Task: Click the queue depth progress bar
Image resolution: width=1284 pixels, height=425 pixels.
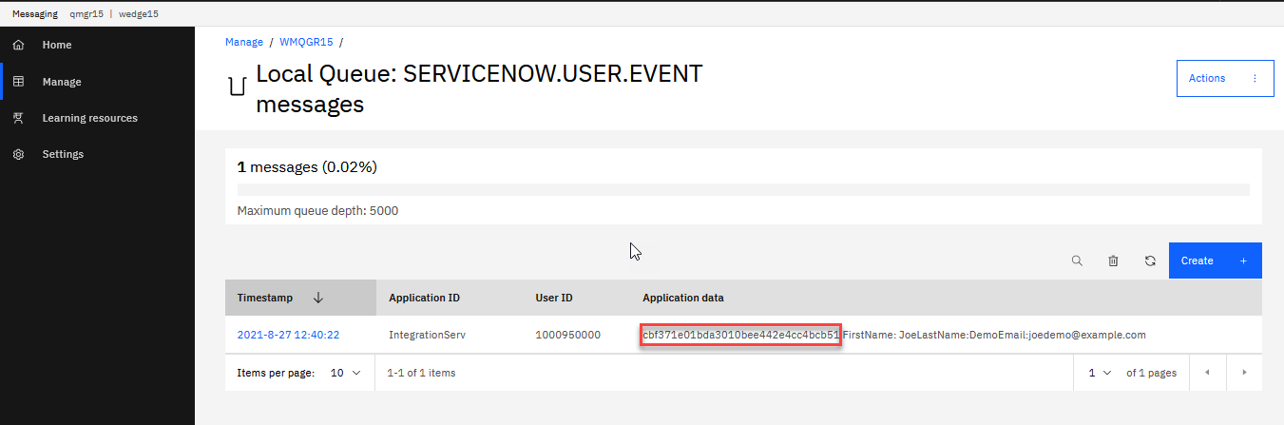Action: coord(742,189)
